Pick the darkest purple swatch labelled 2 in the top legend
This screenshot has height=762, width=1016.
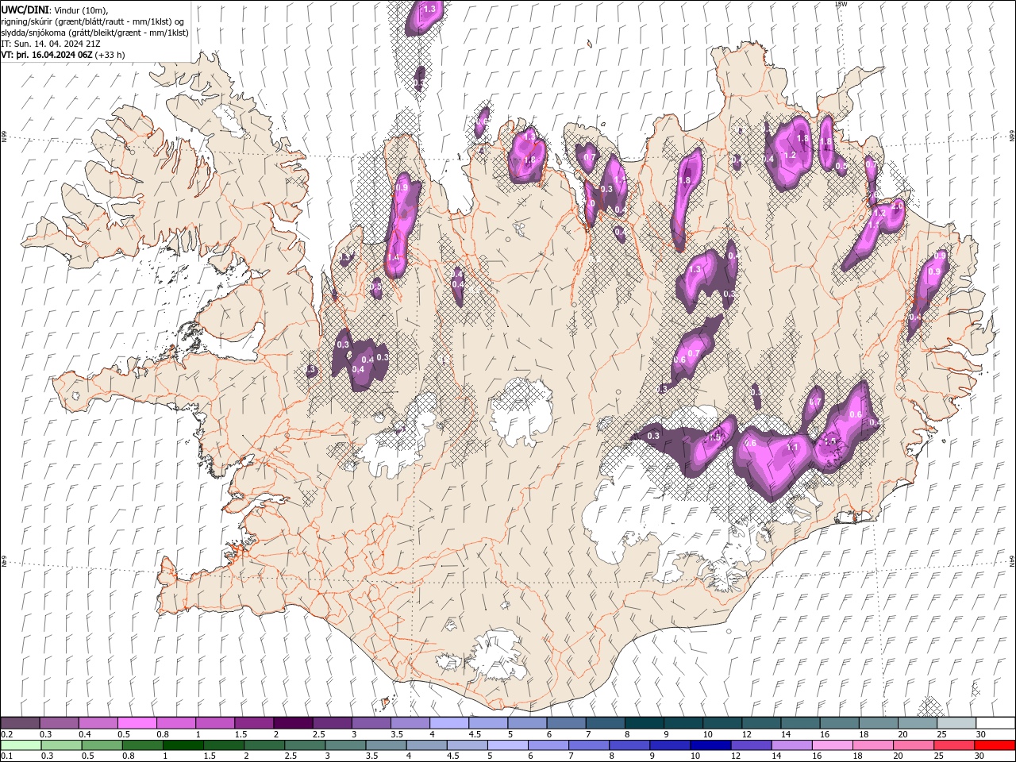[293, 722]
